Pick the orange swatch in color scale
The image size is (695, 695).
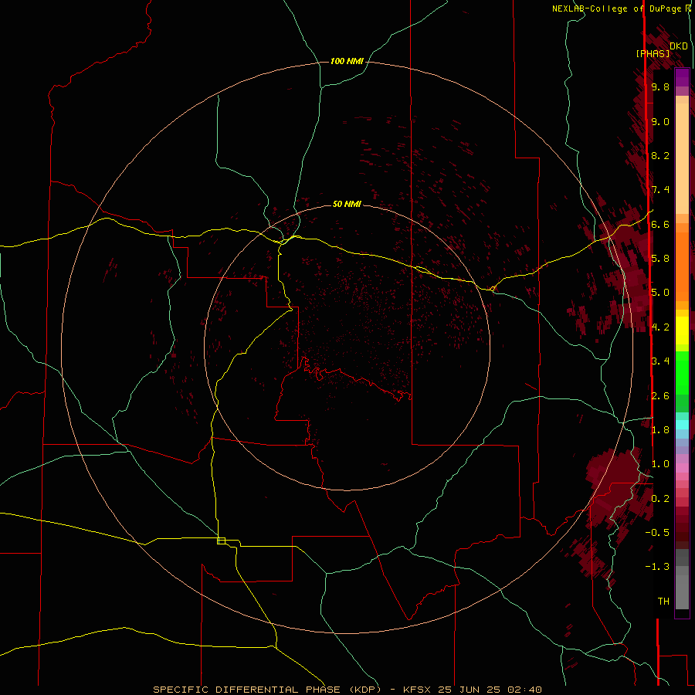coord(682,266)
